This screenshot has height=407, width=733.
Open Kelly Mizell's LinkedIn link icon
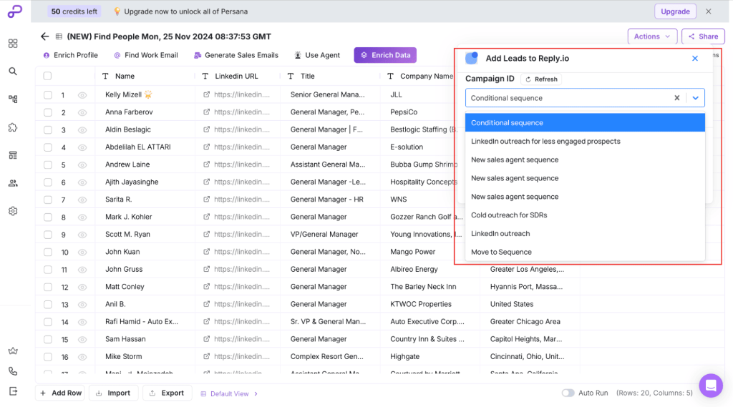(206, 95)
